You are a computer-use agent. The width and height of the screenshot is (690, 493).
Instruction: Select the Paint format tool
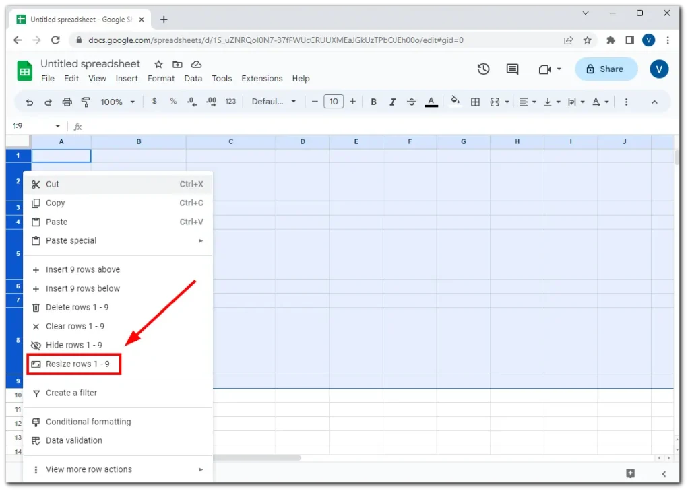point(86,102)
